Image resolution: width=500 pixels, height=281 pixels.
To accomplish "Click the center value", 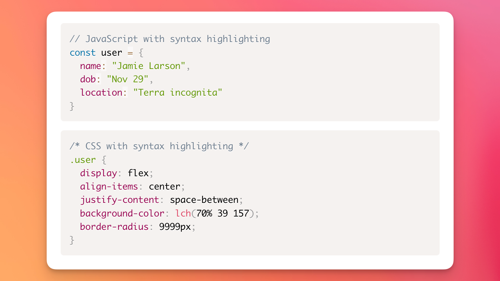I will point(164,186).
